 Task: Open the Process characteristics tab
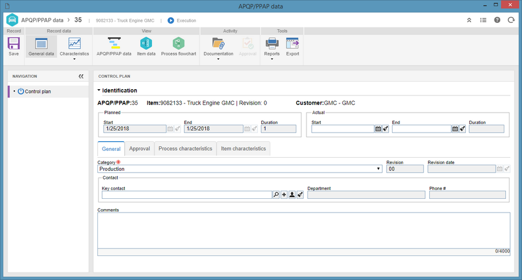[x=186, y=149]
